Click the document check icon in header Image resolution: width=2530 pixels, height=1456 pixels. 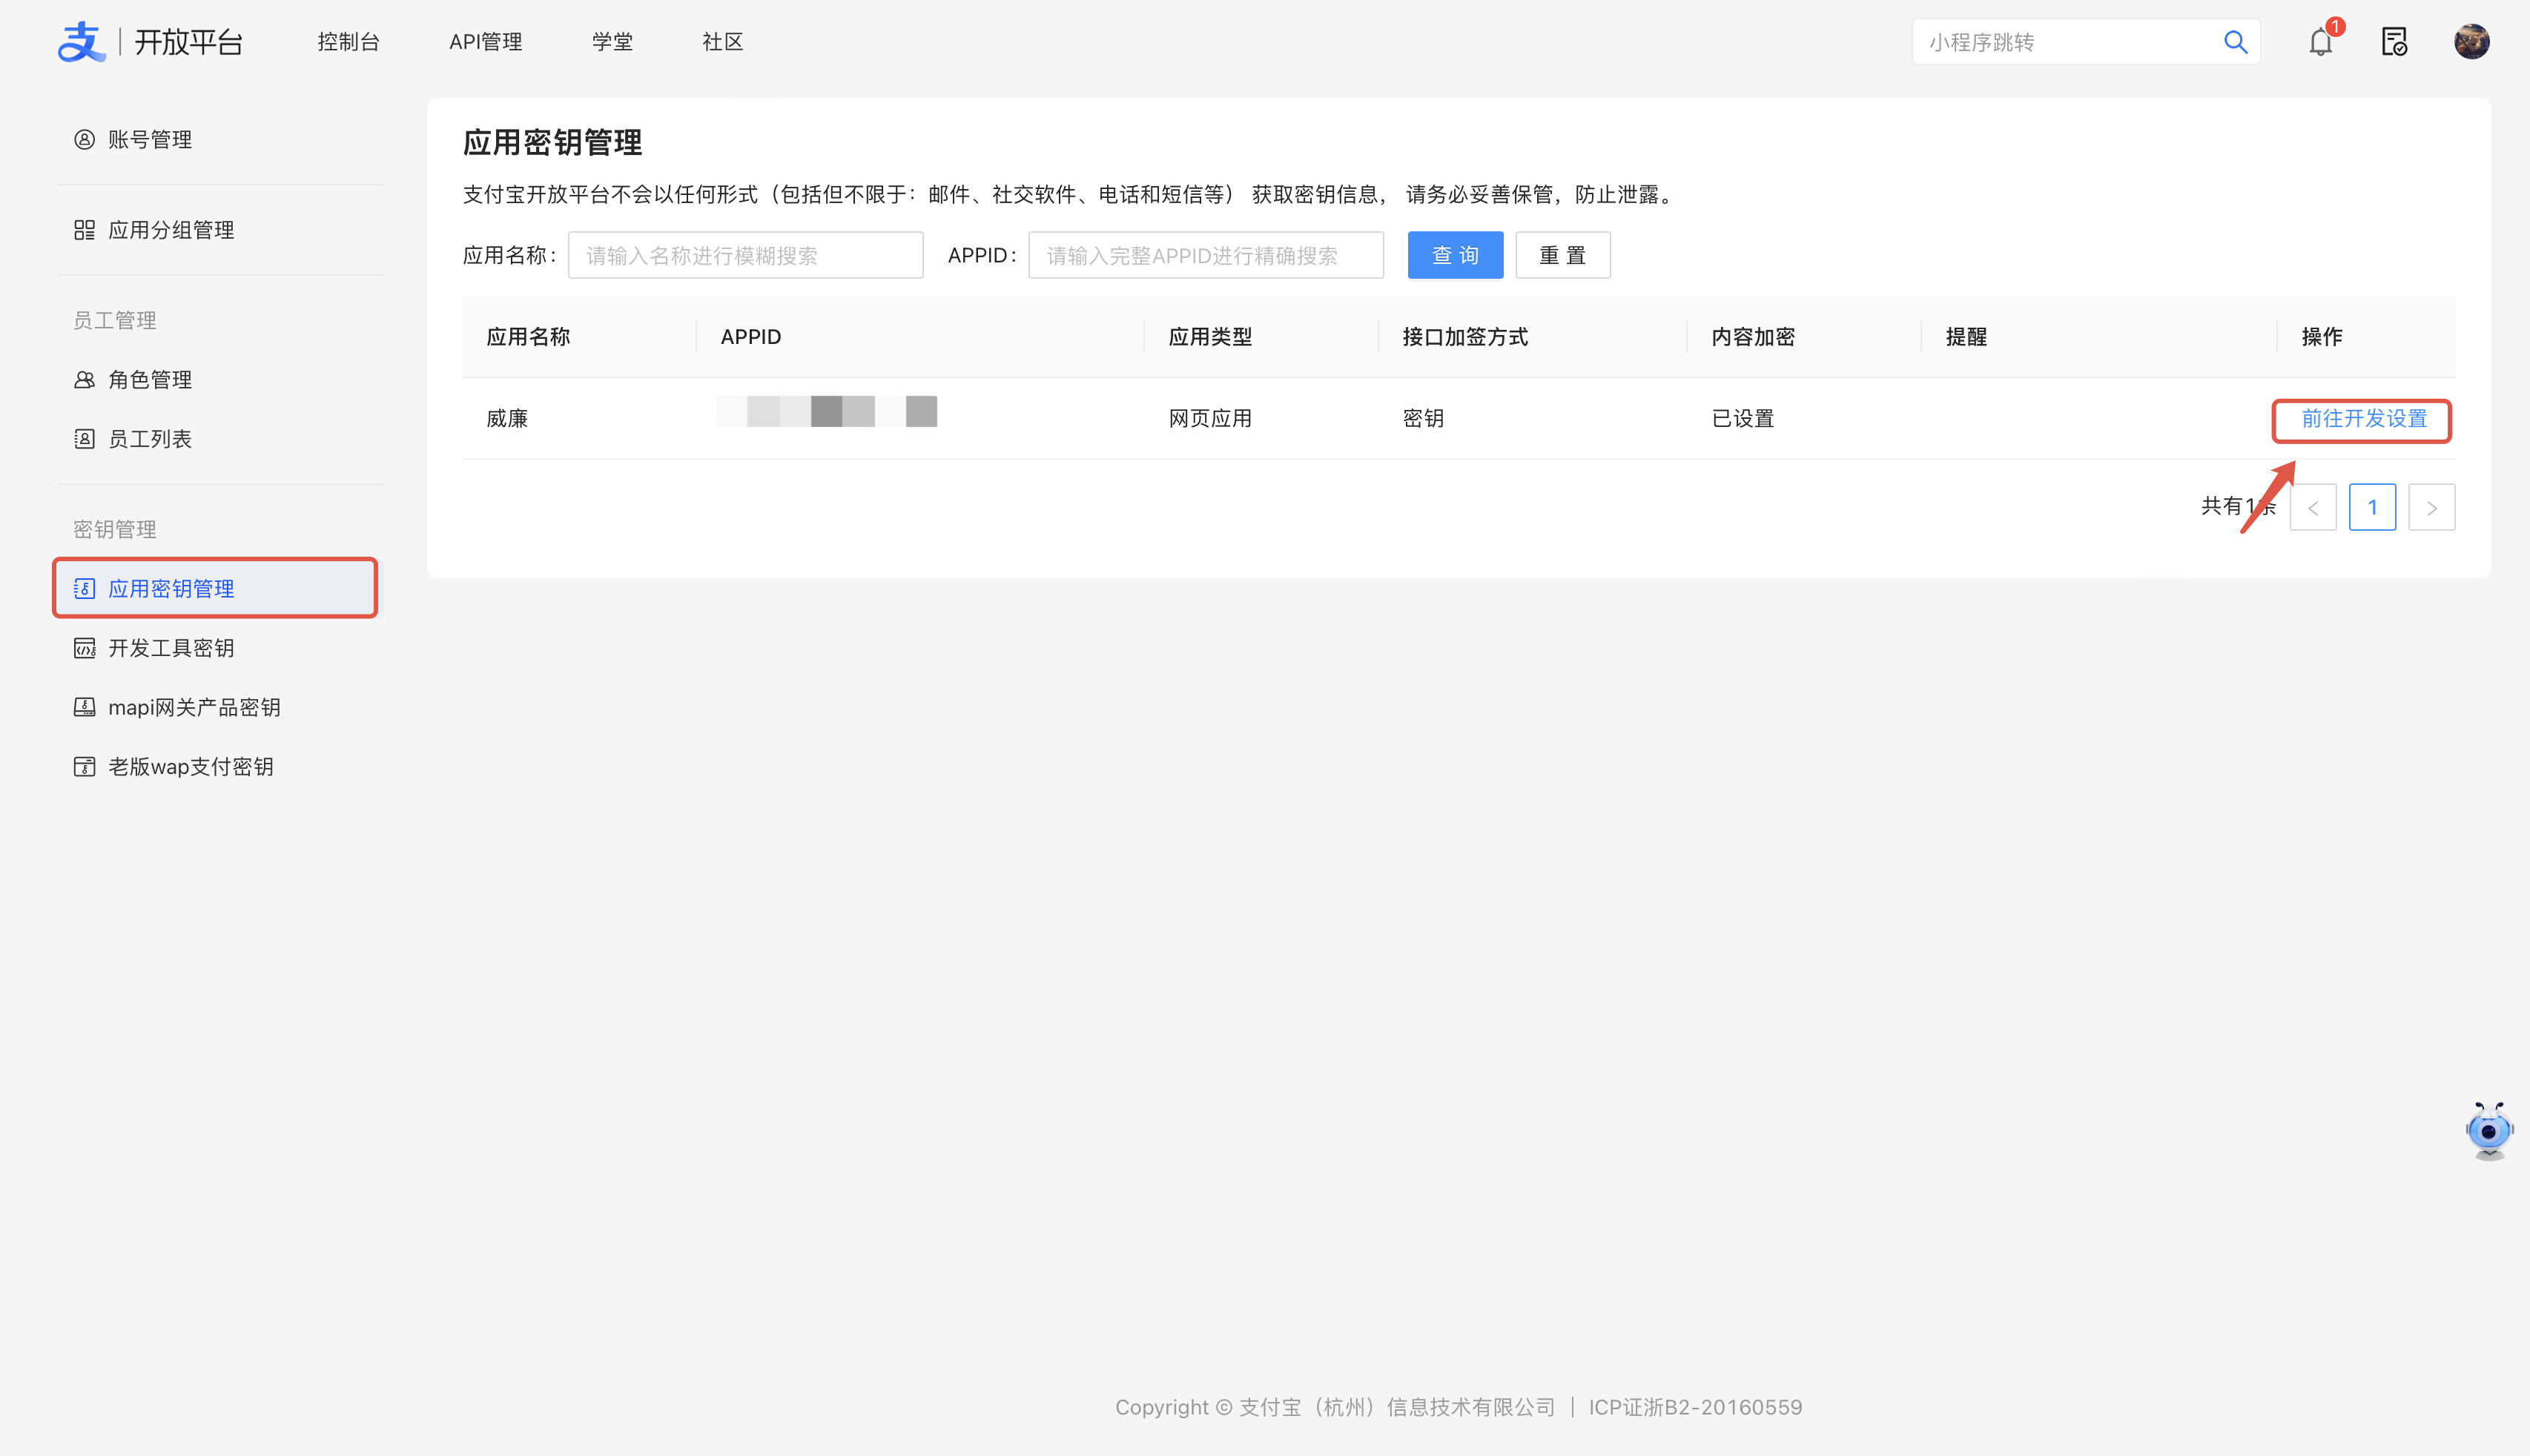click(2394, 42)
